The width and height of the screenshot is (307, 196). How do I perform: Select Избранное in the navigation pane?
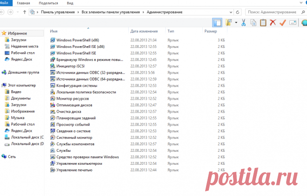(x=17, y=34)
